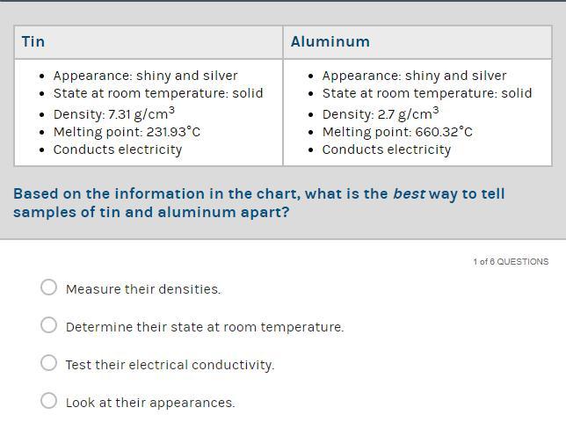
Task: Click Aluminum 'State at room temperature: solid' bullet
Action: [x=427, y=93]
